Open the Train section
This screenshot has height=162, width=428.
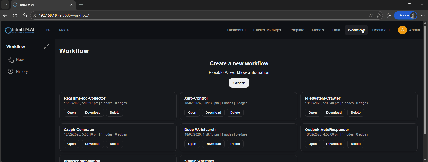pyautogui.click(x=336, y=30)
